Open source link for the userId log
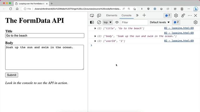200x112 pixels. pos(179,41)
